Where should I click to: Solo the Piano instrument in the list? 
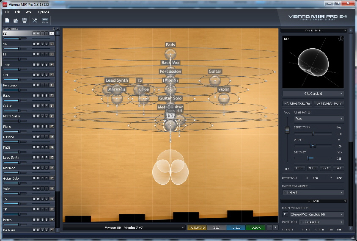[x=42, y=127]
